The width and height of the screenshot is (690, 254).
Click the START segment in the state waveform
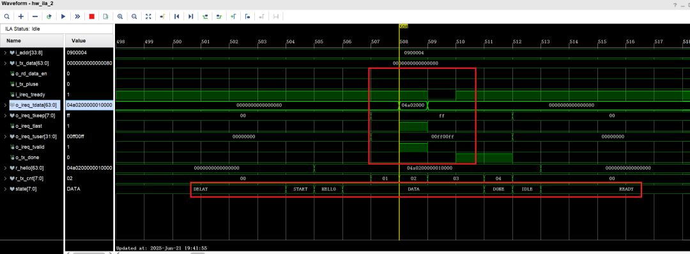300,189
